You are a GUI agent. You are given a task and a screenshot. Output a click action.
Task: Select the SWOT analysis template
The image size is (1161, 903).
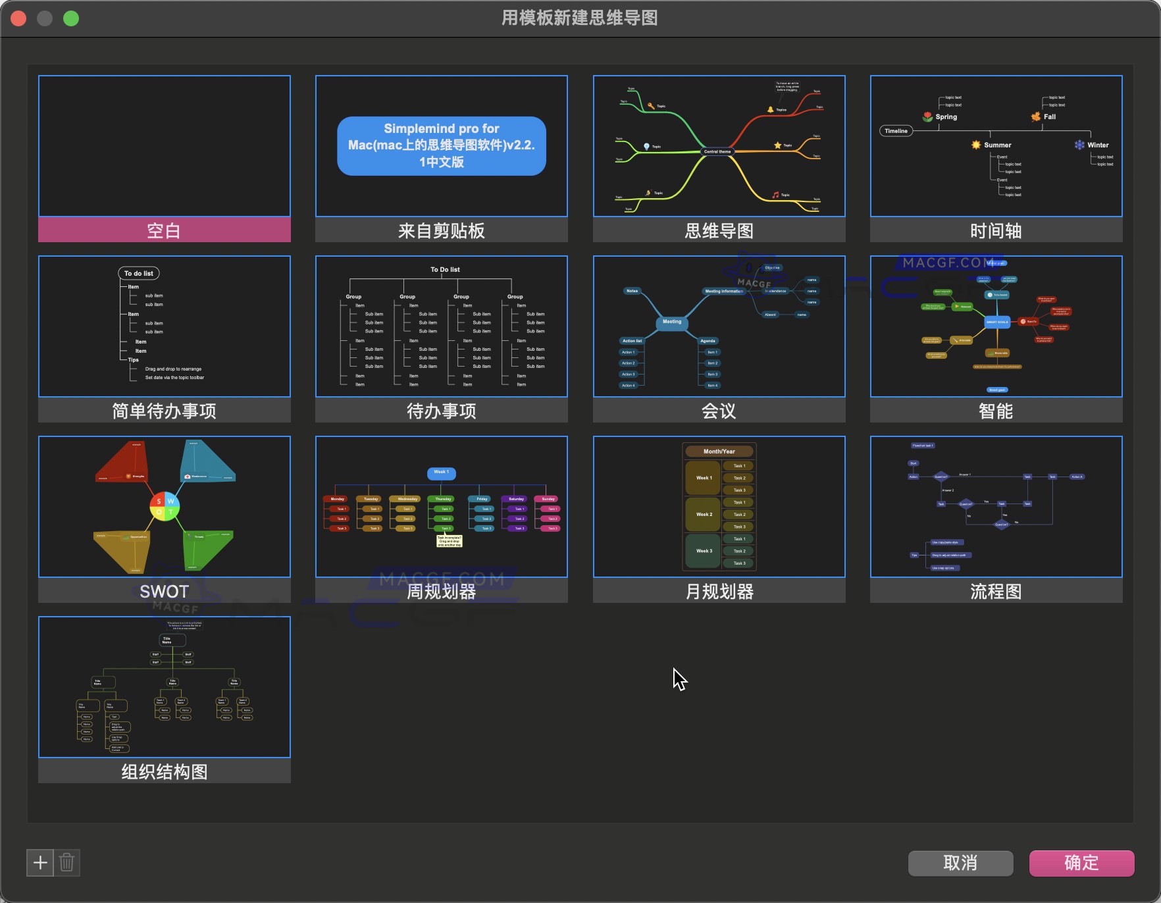(164, 507)
